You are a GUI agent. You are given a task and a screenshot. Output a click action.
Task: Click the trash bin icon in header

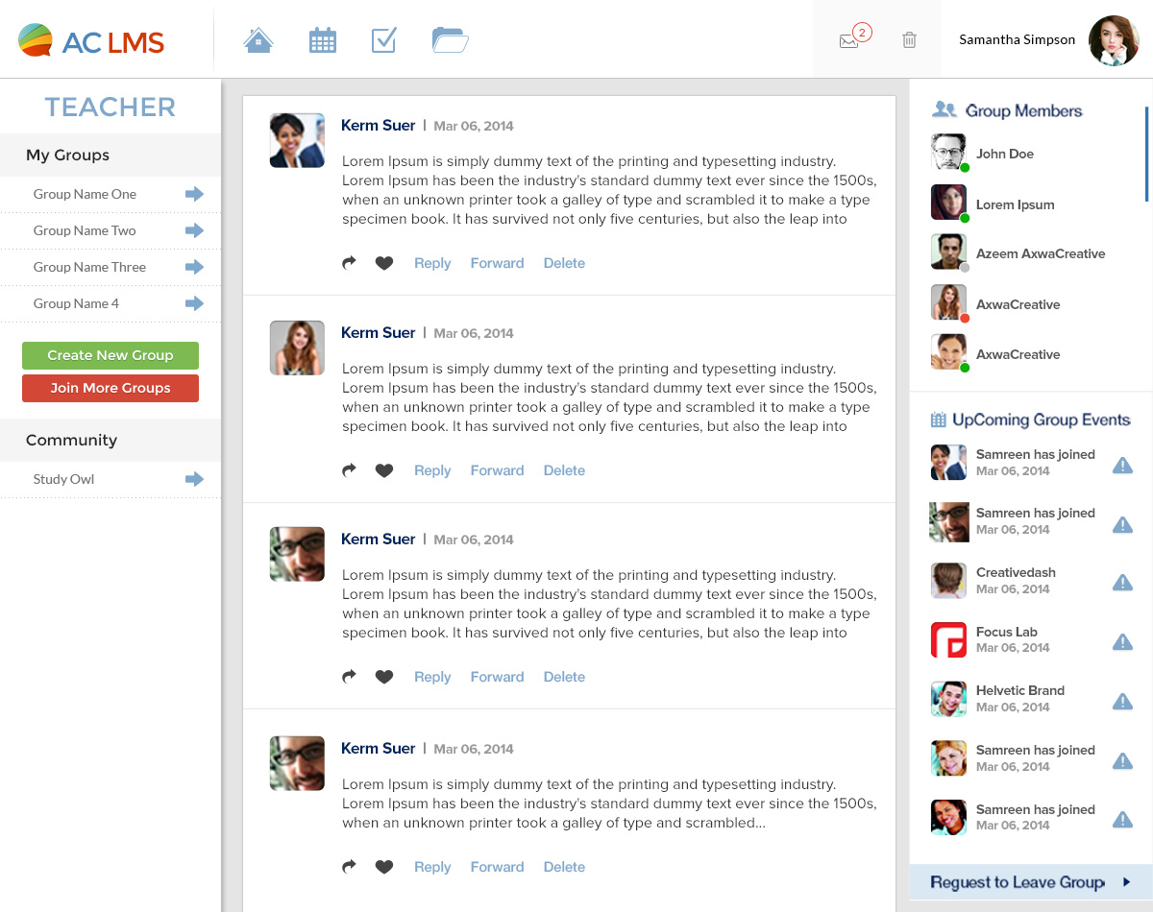click(909, 40)
